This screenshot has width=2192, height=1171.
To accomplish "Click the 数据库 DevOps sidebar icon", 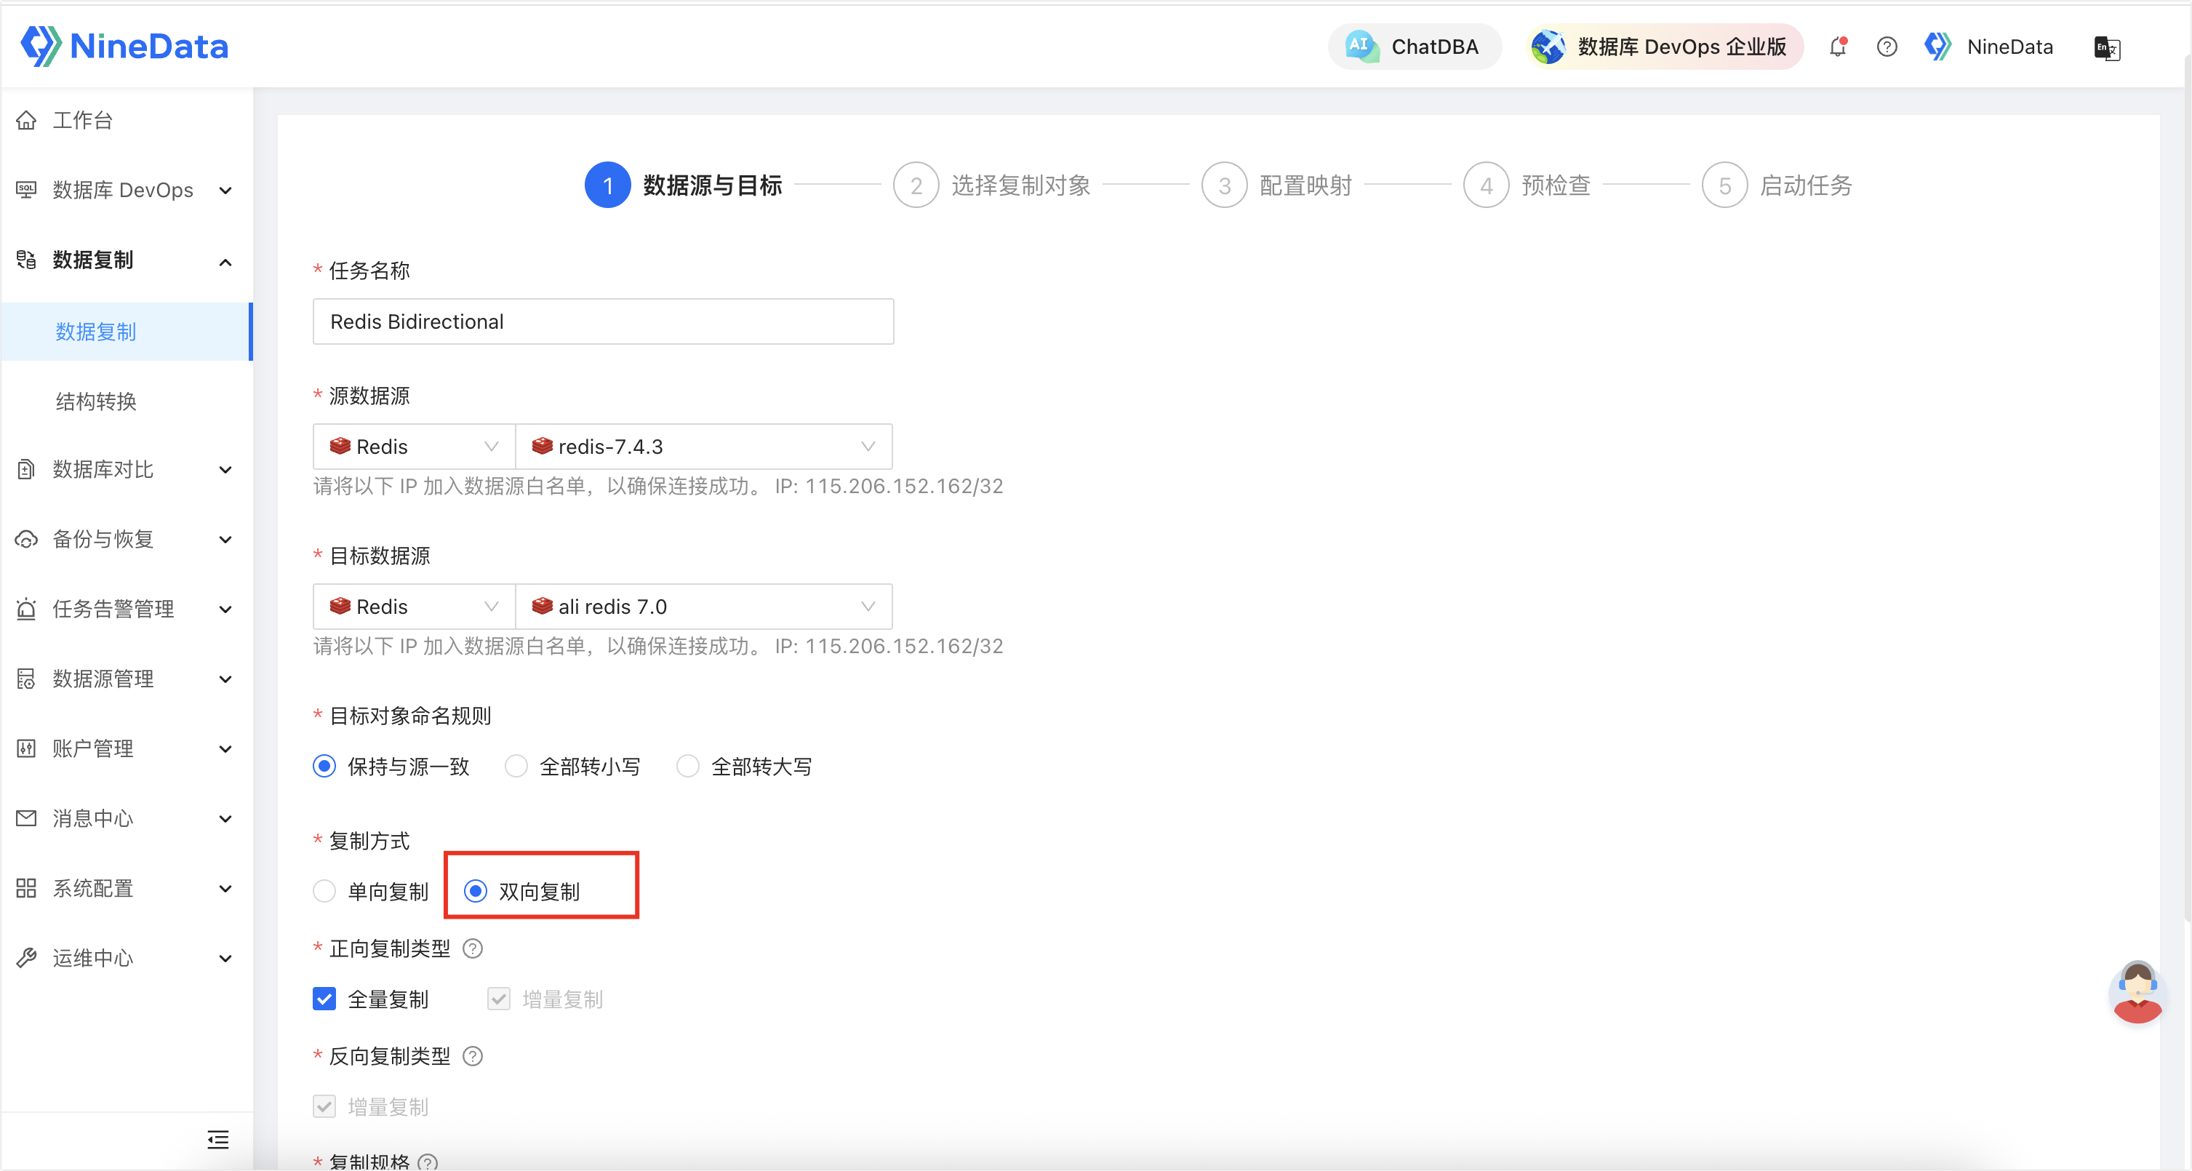I will (26, 190).
